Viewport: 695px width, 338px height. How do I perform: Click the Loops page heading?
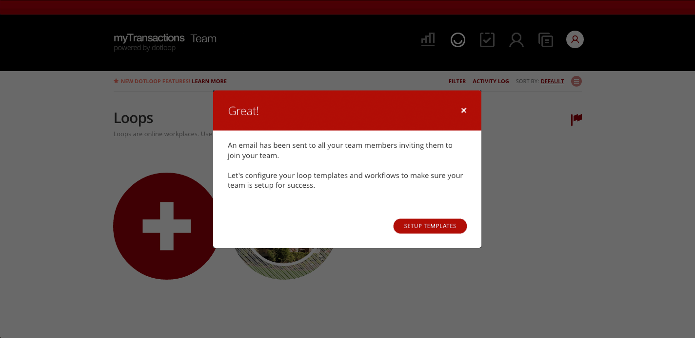point(133,118)
